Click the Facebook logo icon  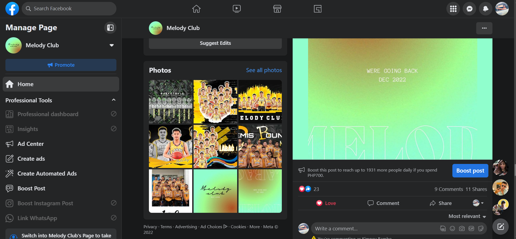click(12, 9)
